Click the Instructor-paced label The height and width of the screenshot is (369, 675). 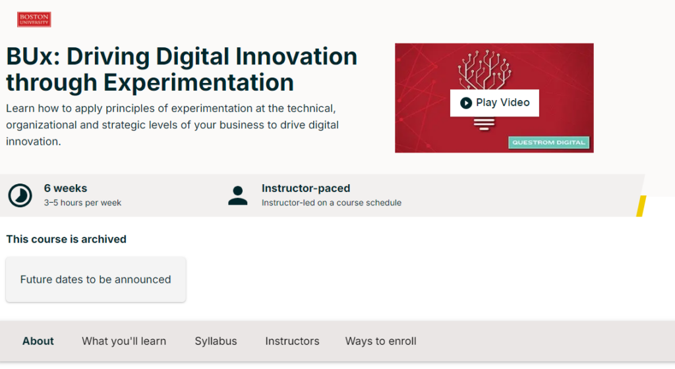[x=306, y=188]
